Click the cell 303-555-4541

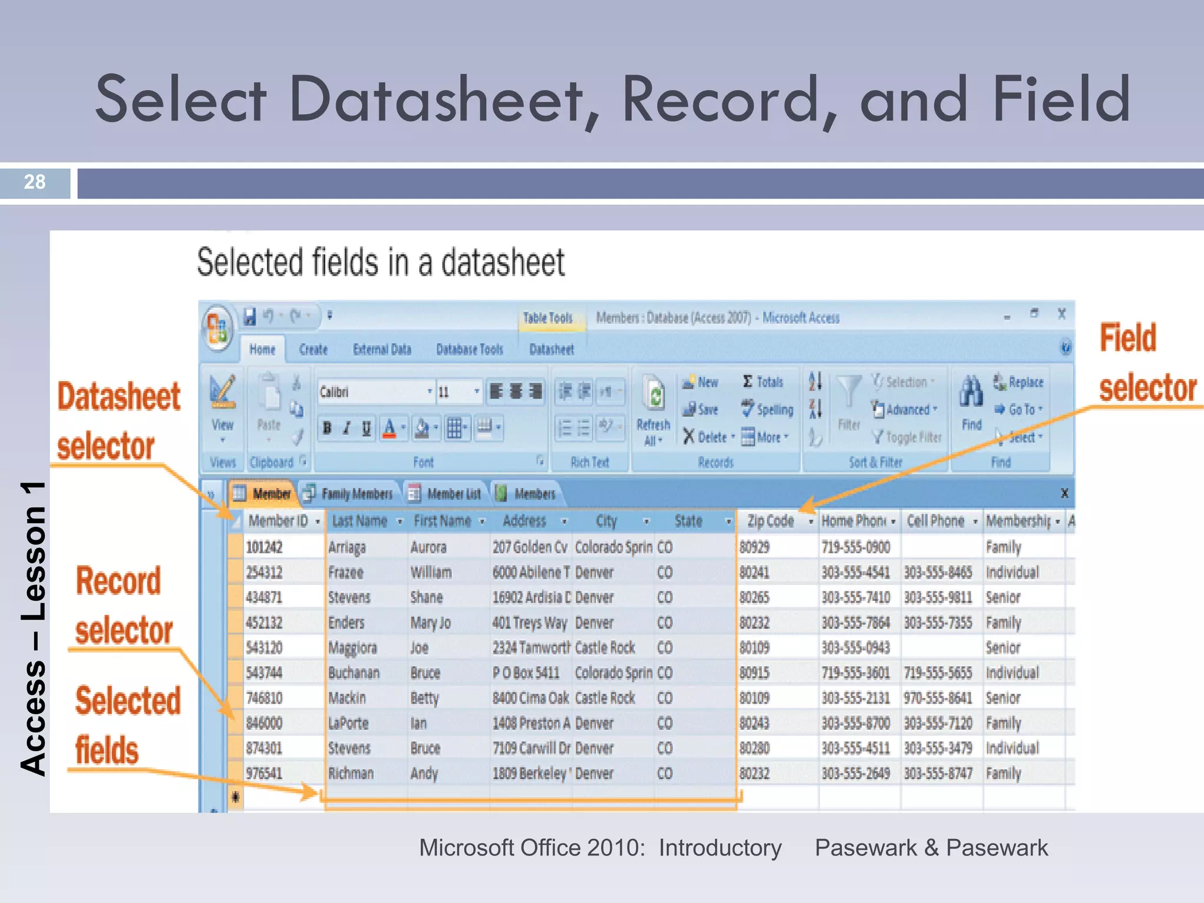(x=859, y=572)
